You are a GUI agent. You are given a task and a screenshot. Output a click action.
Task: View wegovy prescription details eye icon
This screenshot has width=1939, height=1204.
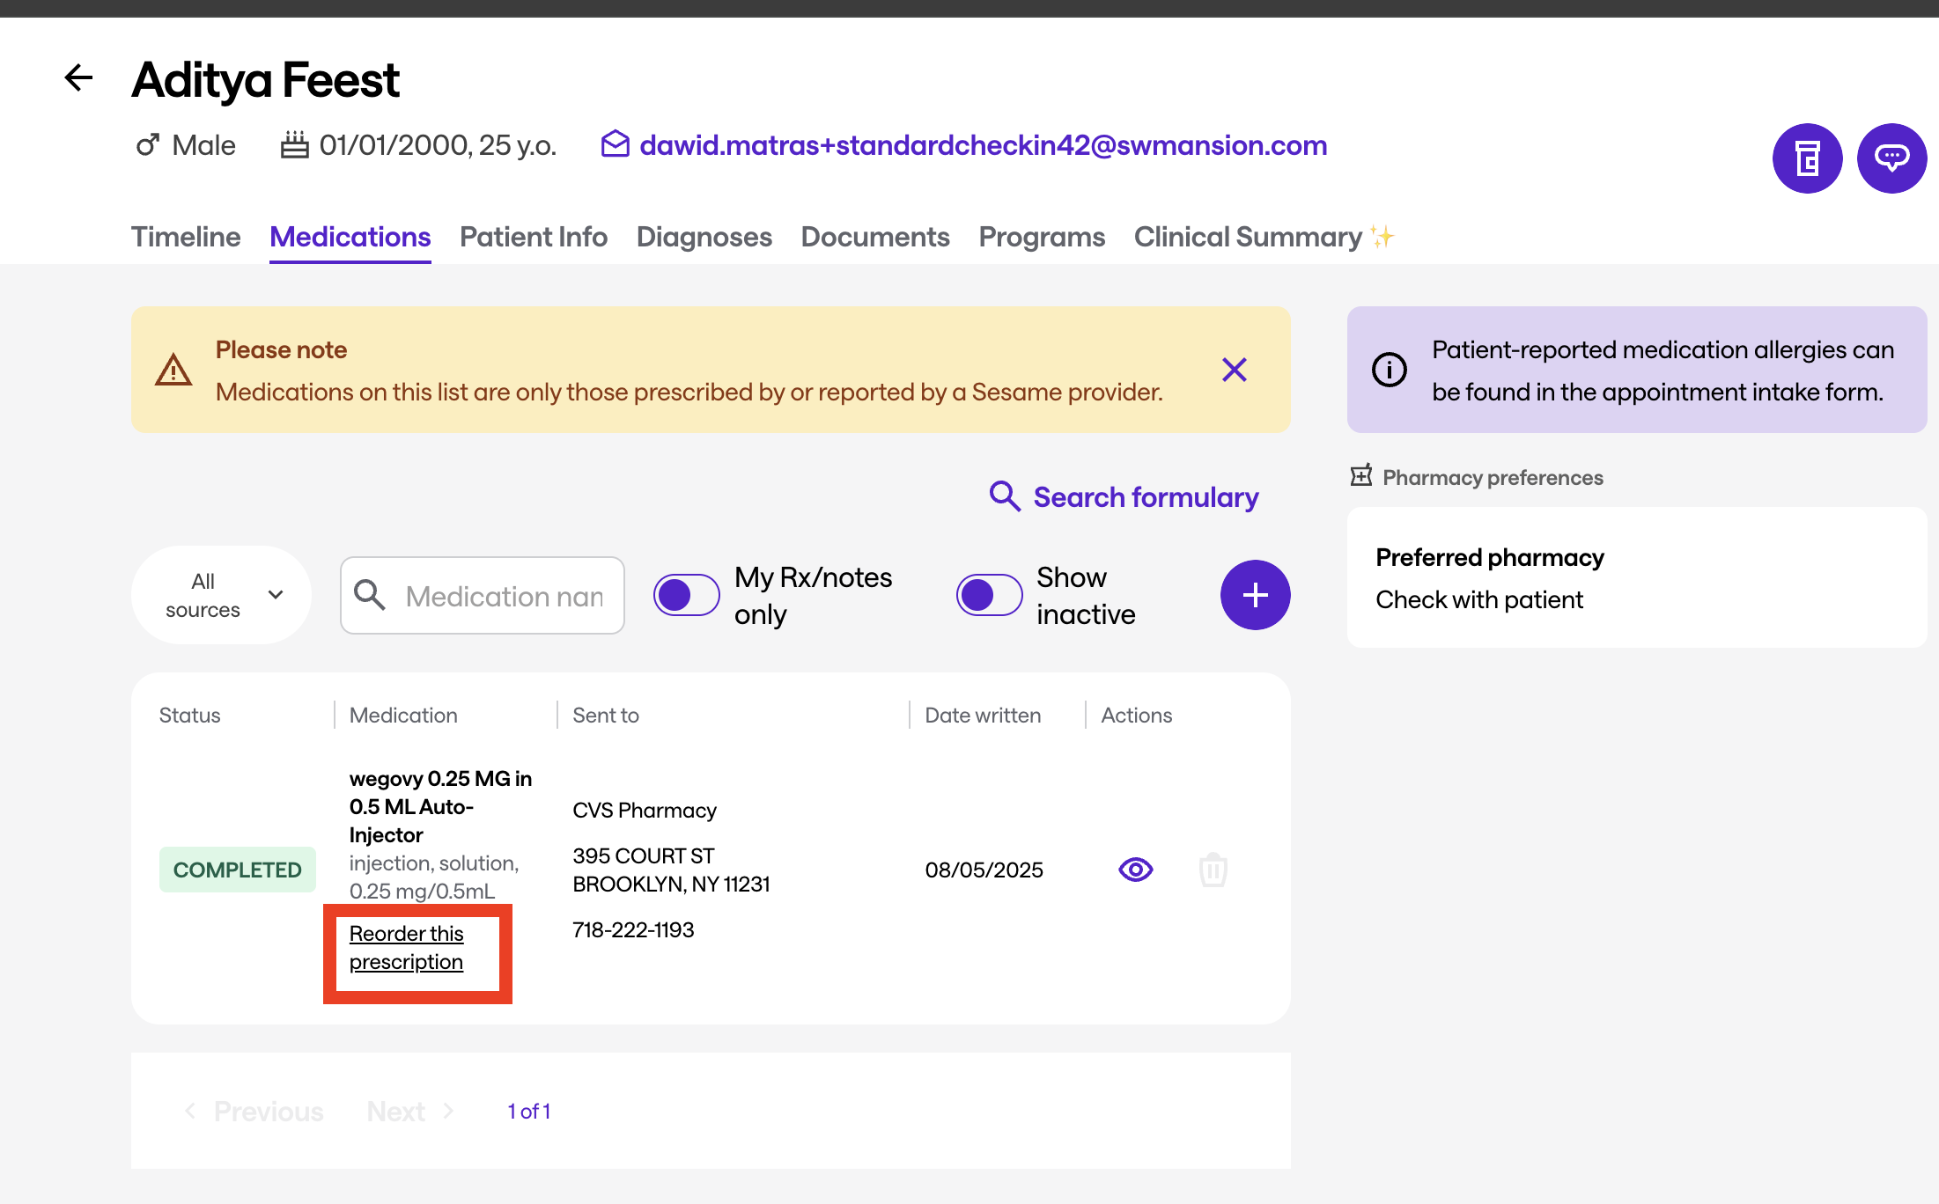pyautogui.click(x=1135, y=870)
